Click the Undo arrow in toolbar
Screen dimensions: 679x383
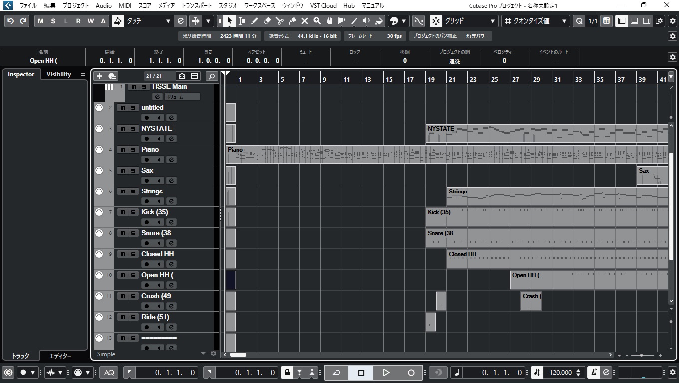[x=11, y=21]
